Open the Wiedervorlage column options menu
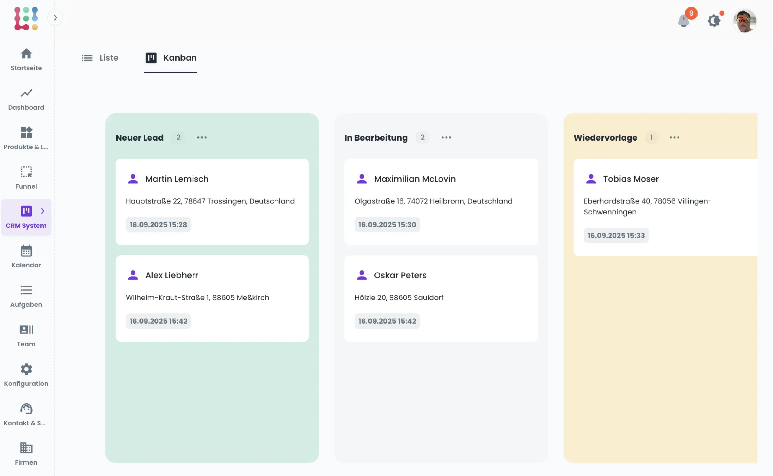The width and height of the screenshot is (773, 476). [x=674, y=138]
